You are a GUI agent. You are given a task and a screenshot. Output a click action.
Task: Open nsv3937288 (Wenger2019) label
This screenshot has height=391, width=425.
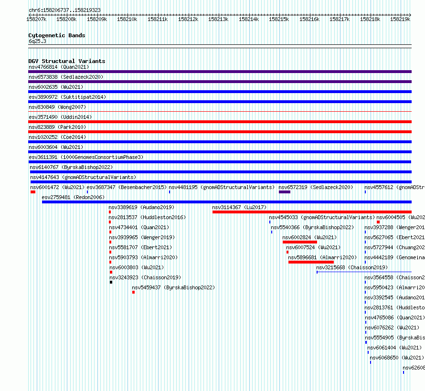394,227
